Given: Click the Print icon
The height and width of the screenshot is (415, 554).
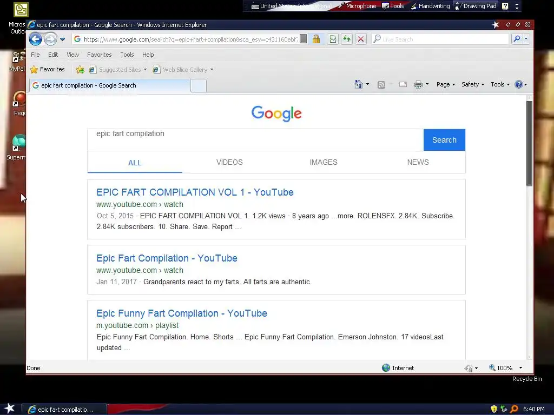Looking at the screenshot, I should pos(418,84).
